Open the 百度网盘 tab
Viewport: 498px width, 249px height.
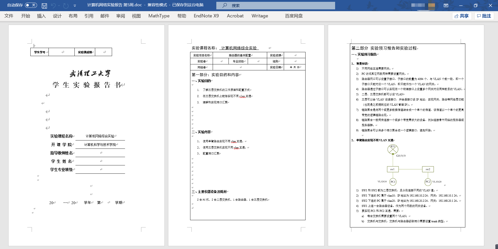[294, 16]
